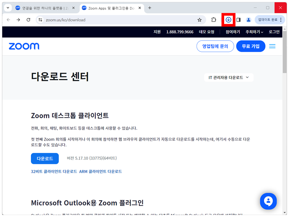
Task: Switch to the first Zoom platform tab
Action: (45, 8)
